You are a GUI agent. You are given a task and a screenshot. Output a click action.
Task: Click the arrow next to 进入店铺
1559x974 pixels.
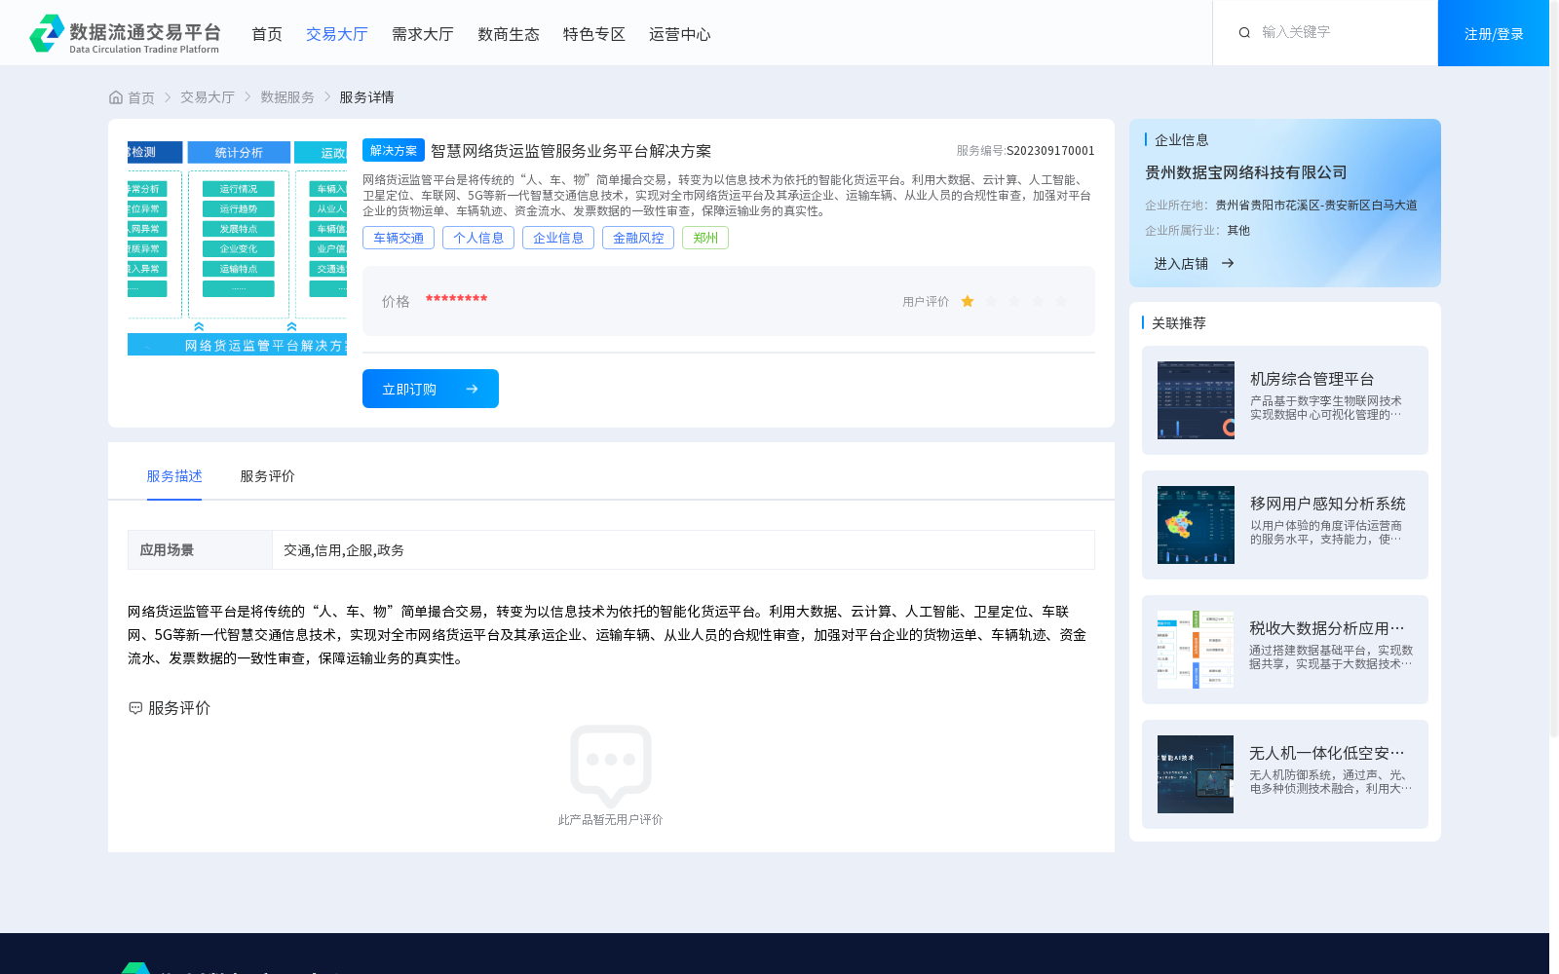click(1228, 263)
